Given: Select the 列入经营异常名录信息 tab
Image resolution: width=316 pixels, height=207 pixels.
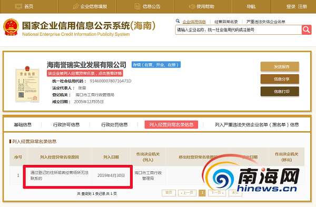Looking at the screenshot, I should pyautogui.click(x=171, y=124).
